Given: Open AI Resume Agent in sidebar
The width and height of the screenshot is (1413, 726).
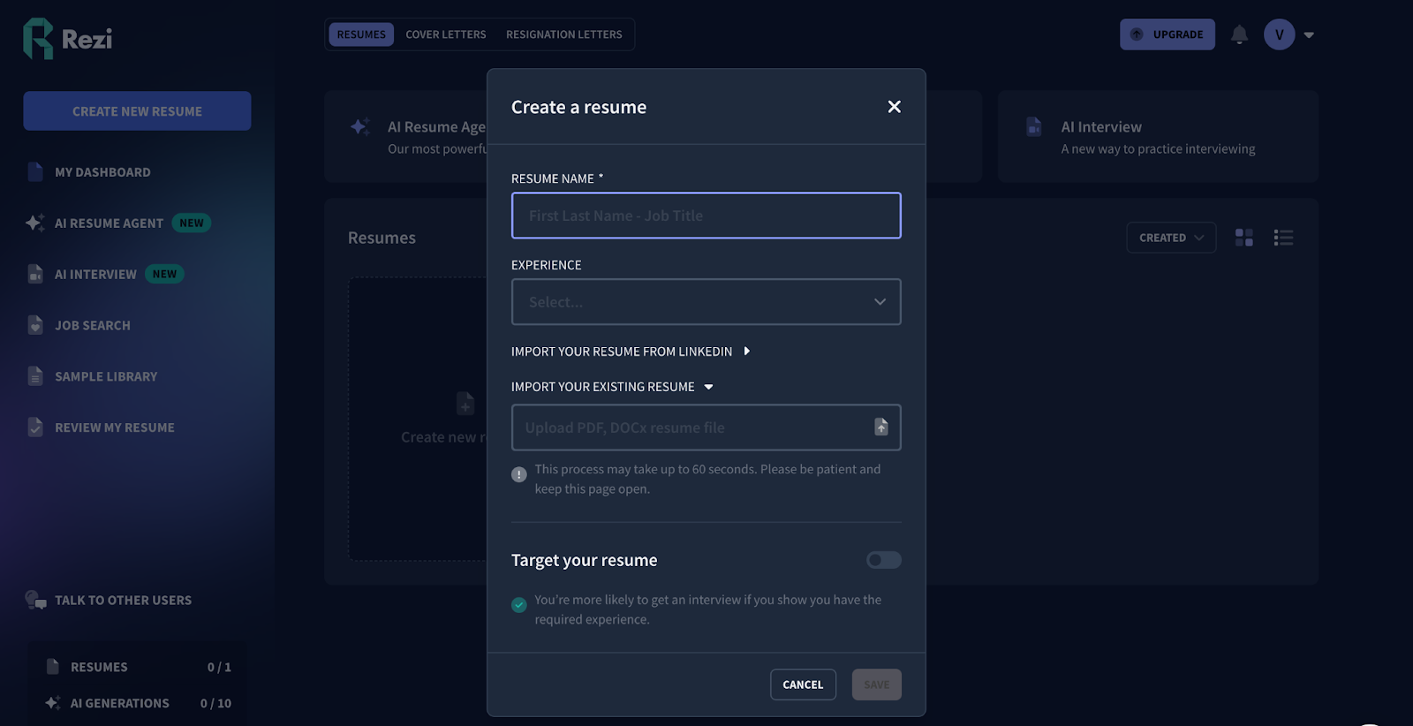Looking at the screenshot, I should coord(109,223).
